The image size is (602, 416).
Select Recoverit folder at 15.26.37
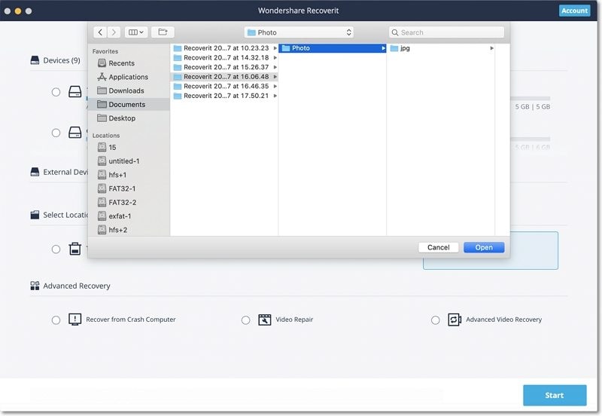(x=224, y=67)
